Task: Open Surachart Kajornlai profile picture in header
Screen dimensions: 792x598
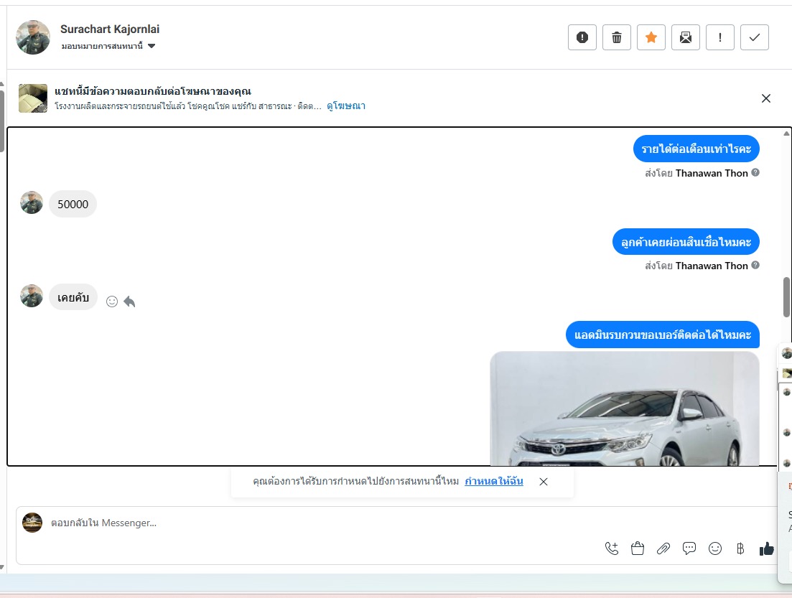Action: [x=33, y=37]
